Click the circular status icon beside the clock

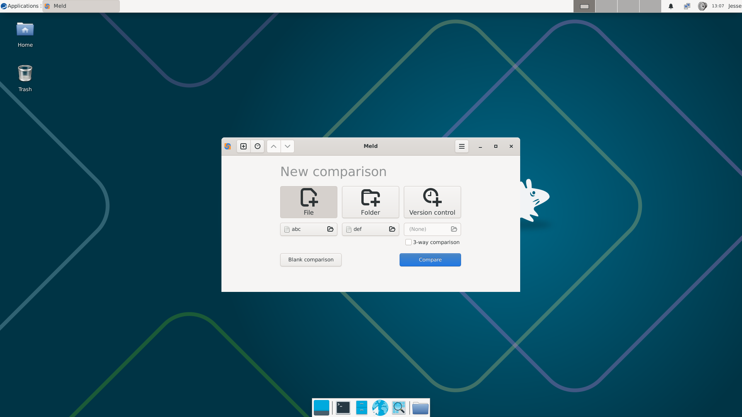pyautogui.click(x=702, y=6)
